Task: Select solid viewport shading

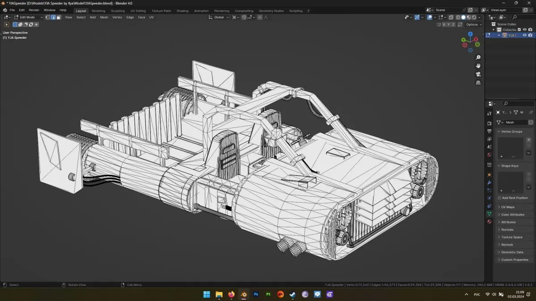Action: (x=463, y=17)
